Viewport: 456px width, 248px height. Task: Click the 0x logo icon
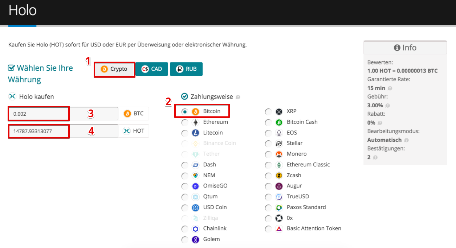(279, 218)
